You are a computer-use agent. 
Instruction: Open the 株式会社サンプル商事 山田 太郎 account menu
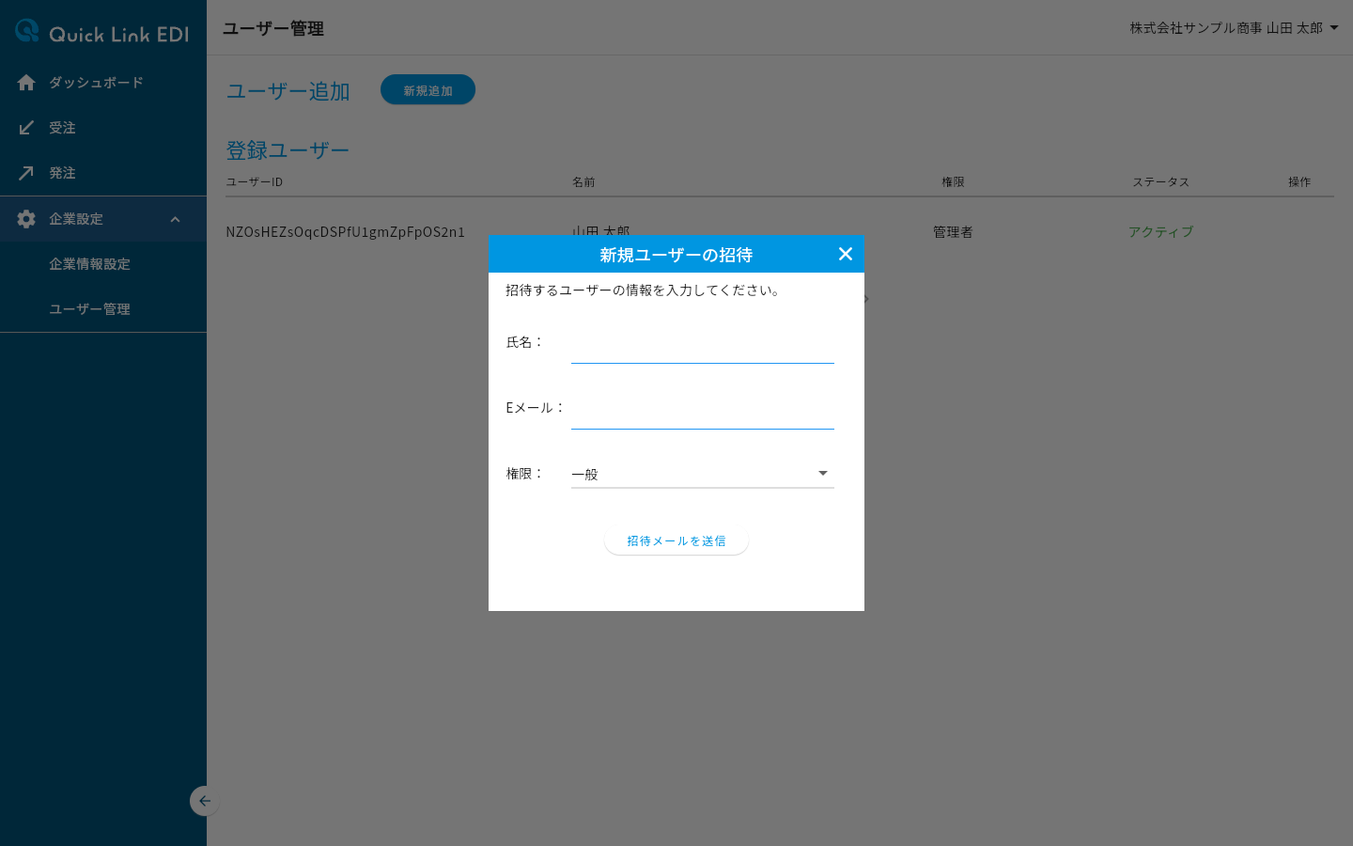(x=1234, y=28)
